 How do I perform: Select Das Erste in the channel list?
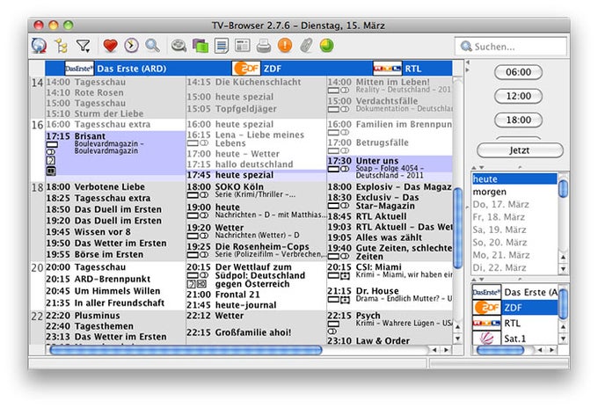514,292
